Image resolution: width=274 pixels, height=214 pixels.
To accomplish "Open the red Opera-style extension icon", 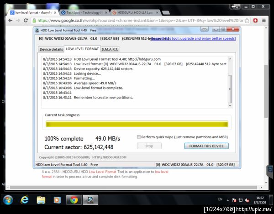I will pyautogui.click(x=255, y=21).
